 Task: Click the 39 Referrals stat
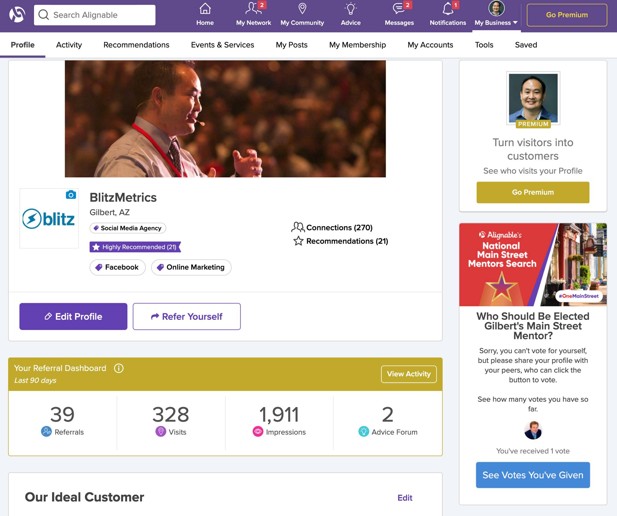click(x=62, y=421)
